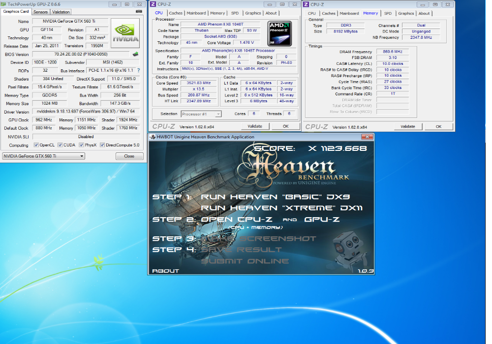Click Validate in the CPU-Z Memory window
The height and width of the screenshot is (344, 492).
pos(408,127)
